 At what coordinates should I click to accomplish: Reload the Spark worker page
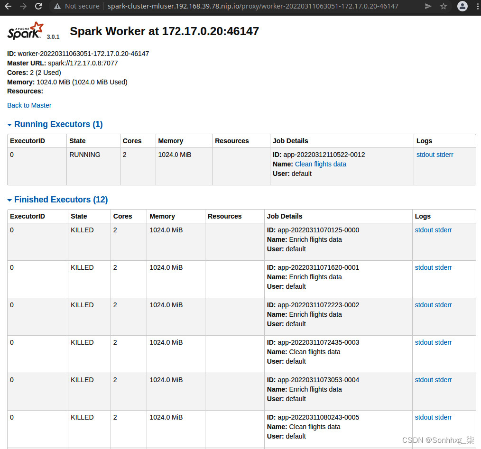38,6
